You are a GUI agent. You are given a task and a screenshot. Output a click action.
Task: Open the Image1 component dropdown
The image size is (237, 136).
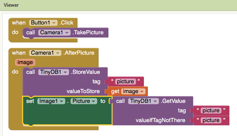coord(51,101)
